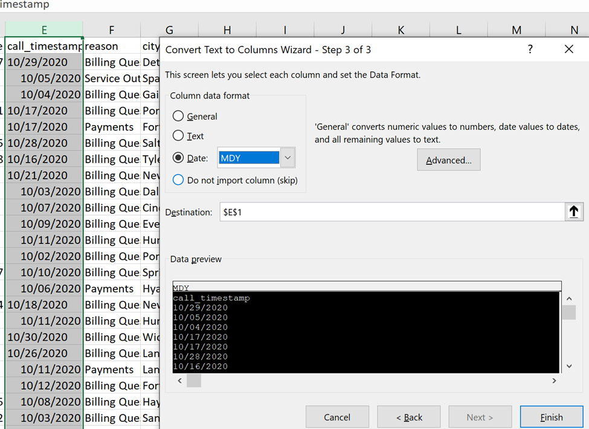Choose the Date format option
Screen dimensions: 589x429
point(179,158)
